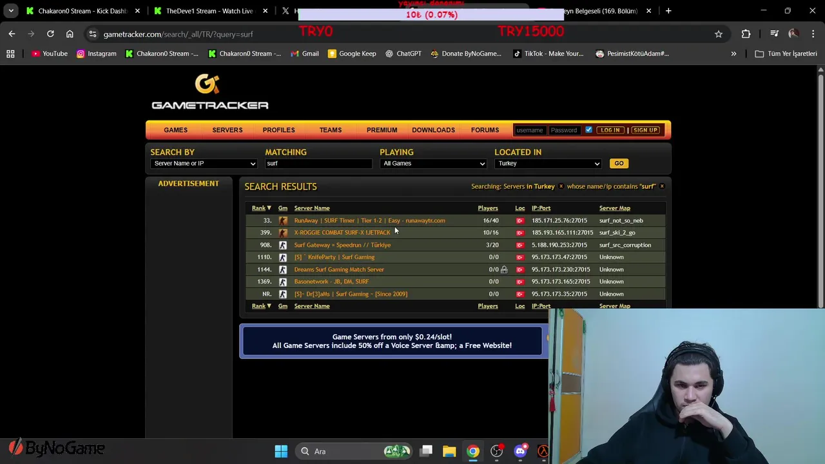Open the YouTube bookmark

(x=50, y=53)
